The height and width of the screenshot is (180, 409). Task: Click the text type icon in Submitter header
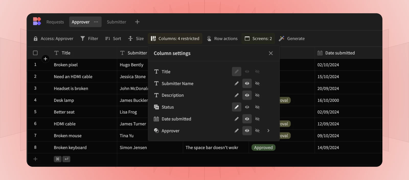click(122, 53)
